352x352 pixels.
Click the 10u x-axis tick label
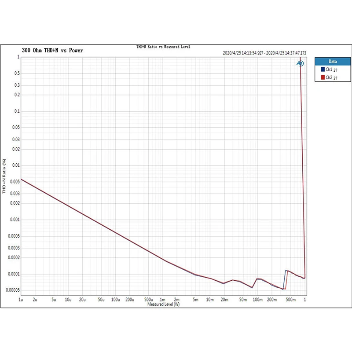point(68,300)
